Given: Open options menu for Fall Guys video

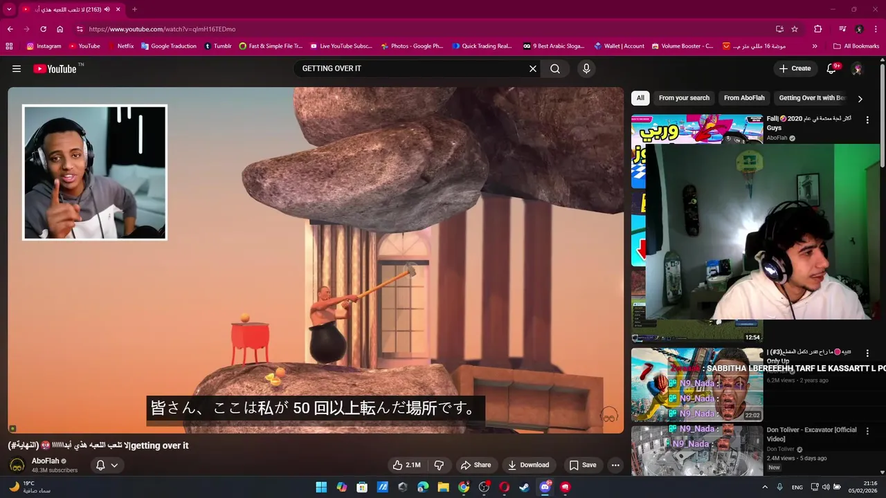Looking at the screenshot, I should (867, 120).
